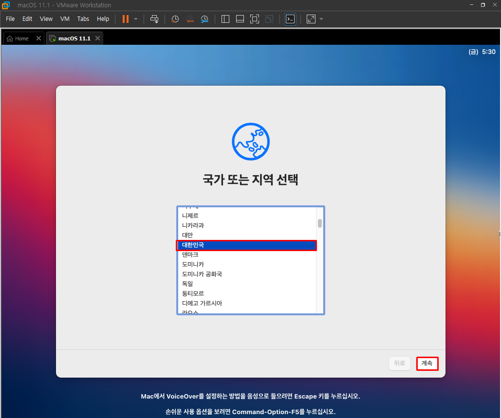Click the Home tab house icon

tap(10, 38)
